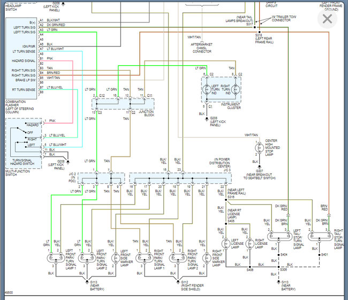Click the S318 left rear frame rail label
The image size is (348, 300).
tap(264, 39)
